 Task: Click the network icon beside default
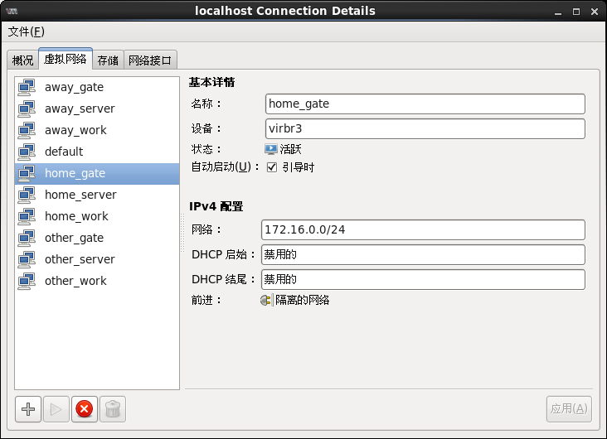27,152
